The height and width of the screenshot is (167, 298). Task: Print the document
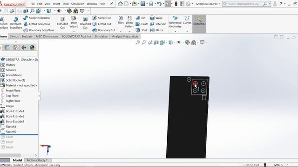click(151, 4)
